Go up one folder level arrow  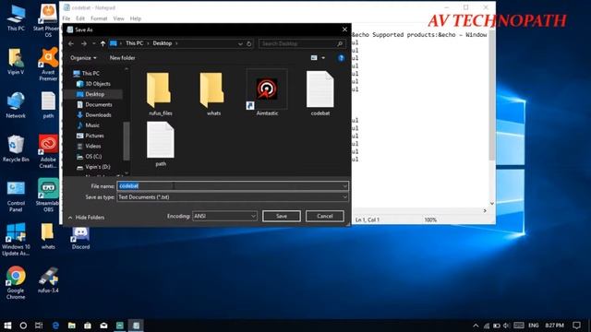103,43
